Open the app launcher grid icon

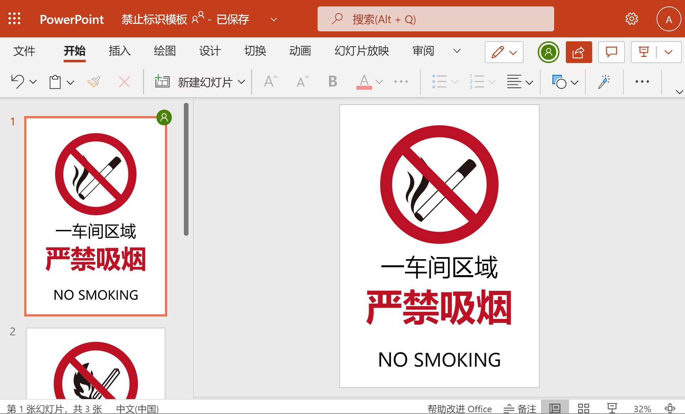tap(15, 19)
